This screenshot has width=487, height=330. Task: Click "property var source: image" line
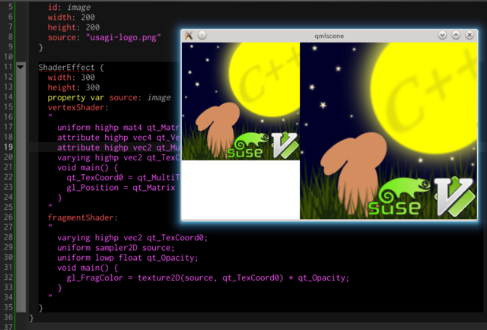[x=109, y=97]
